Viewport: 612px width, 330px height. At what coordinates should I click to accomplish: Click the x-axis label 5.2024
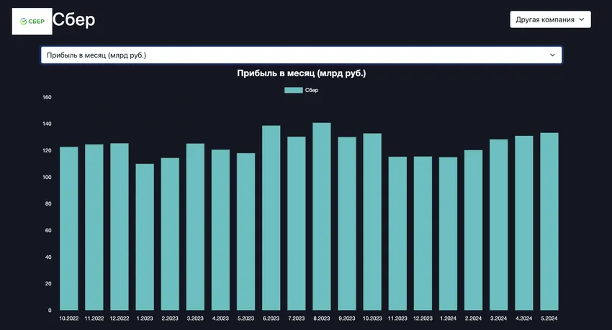tap(549, 318)
